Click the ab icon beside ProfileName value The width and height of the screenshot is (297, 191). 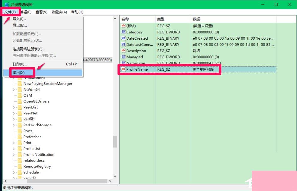click(123, 69)
